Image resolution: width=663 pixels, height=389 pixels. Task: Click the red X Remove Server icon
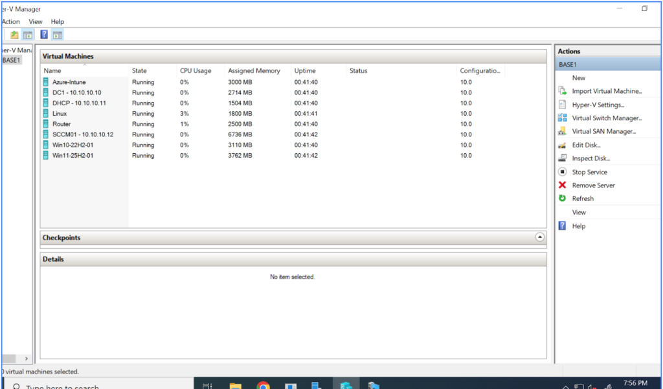(x=562, y=185)
